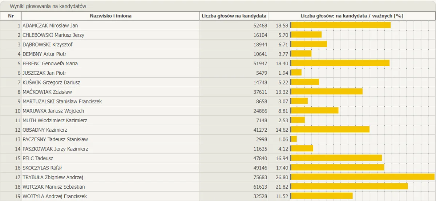Click the percentage value 13.32

coord(282,92)
